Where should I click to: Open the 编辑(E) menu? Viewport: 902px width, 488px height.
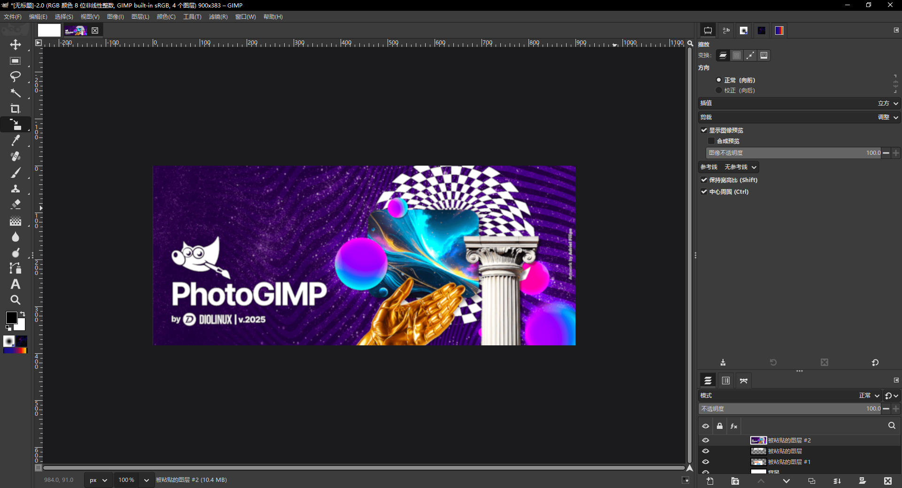point(38,17)
